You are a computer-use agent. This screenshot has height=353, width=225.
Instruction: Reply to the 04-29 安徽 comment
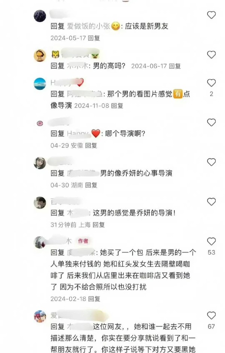(x=91, y=146)
